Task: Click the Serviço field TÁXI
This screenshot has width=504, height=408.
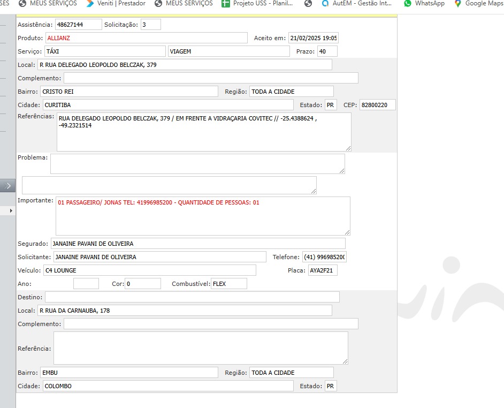Action: click(x=105, y=51)
